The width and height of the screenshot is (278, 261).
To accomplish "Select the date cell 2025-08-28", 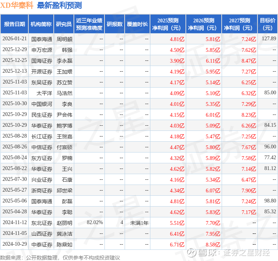I will (x=15, y=136).
